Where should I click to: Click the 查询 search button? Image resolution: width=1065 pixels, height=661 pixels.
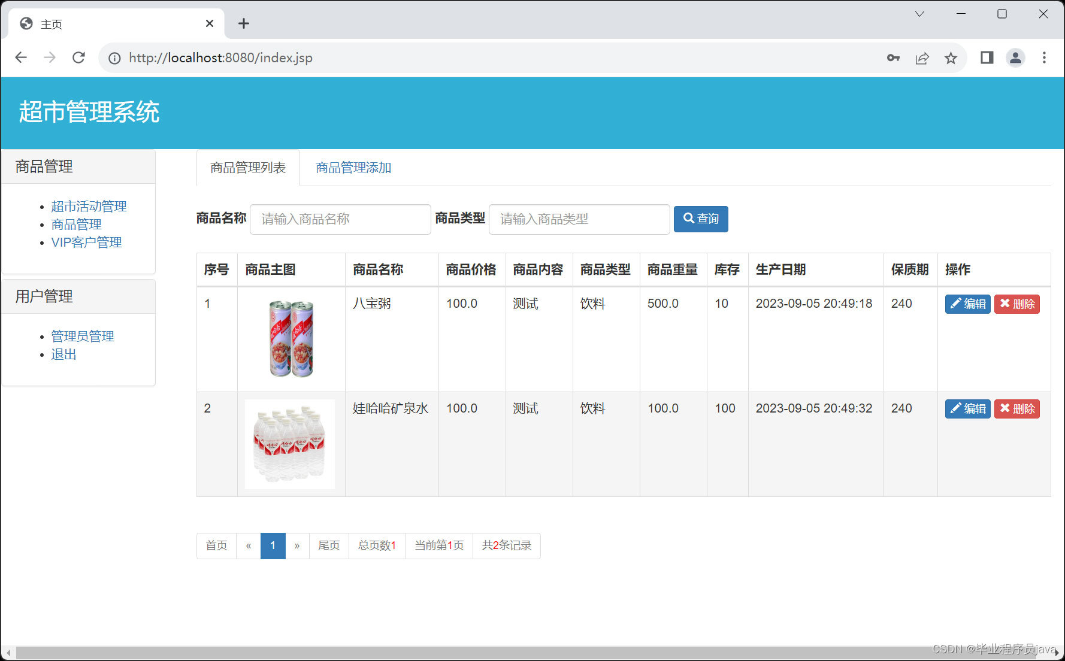pyautogui.click(x=701, y=219)
